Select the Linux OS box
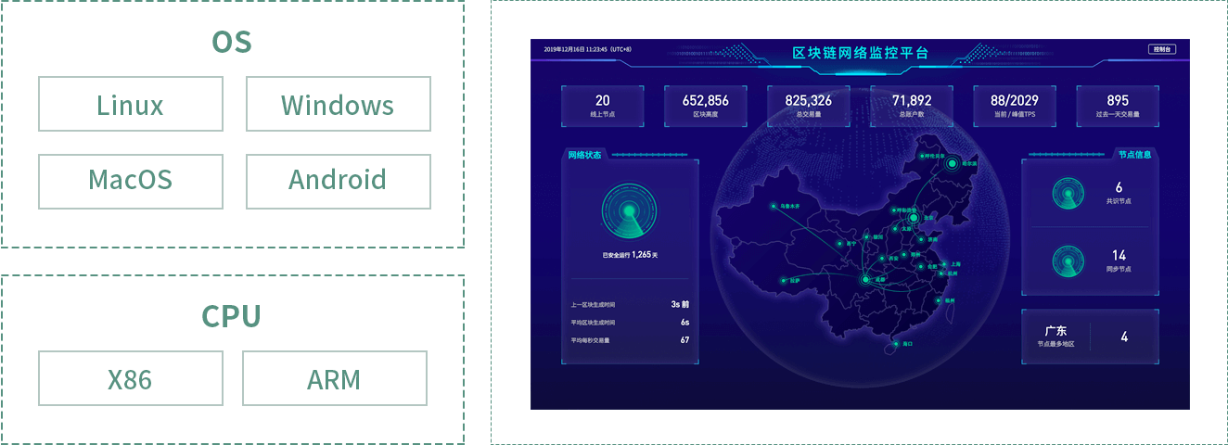 131,105
